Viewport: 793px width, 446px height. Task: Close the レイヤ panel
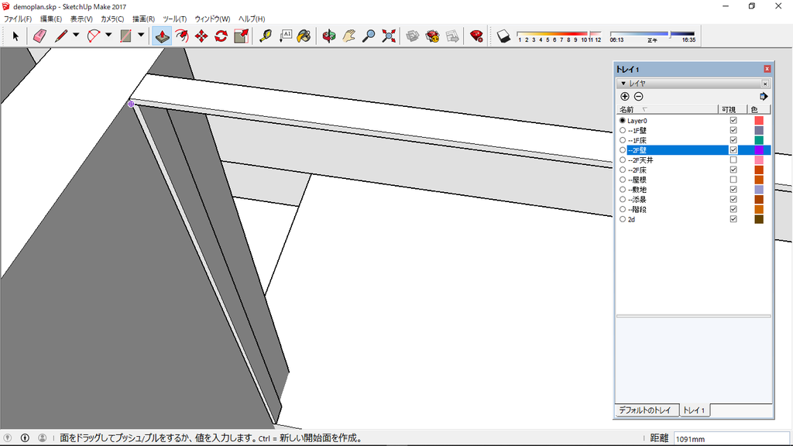pyautogui.click(x=765, y=84)
